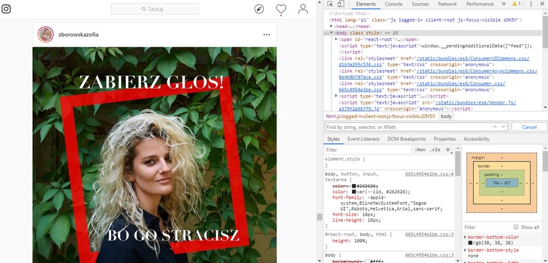Toggle the device toolbar icon
Viewport: 548px width, 263px height.
(x=341, y=4)
